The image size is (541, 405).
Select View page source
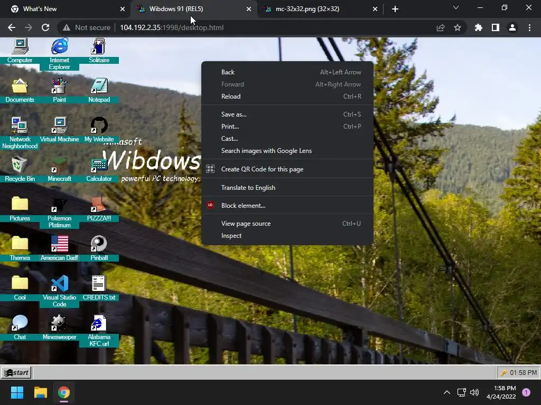click(x=287, y=224)
